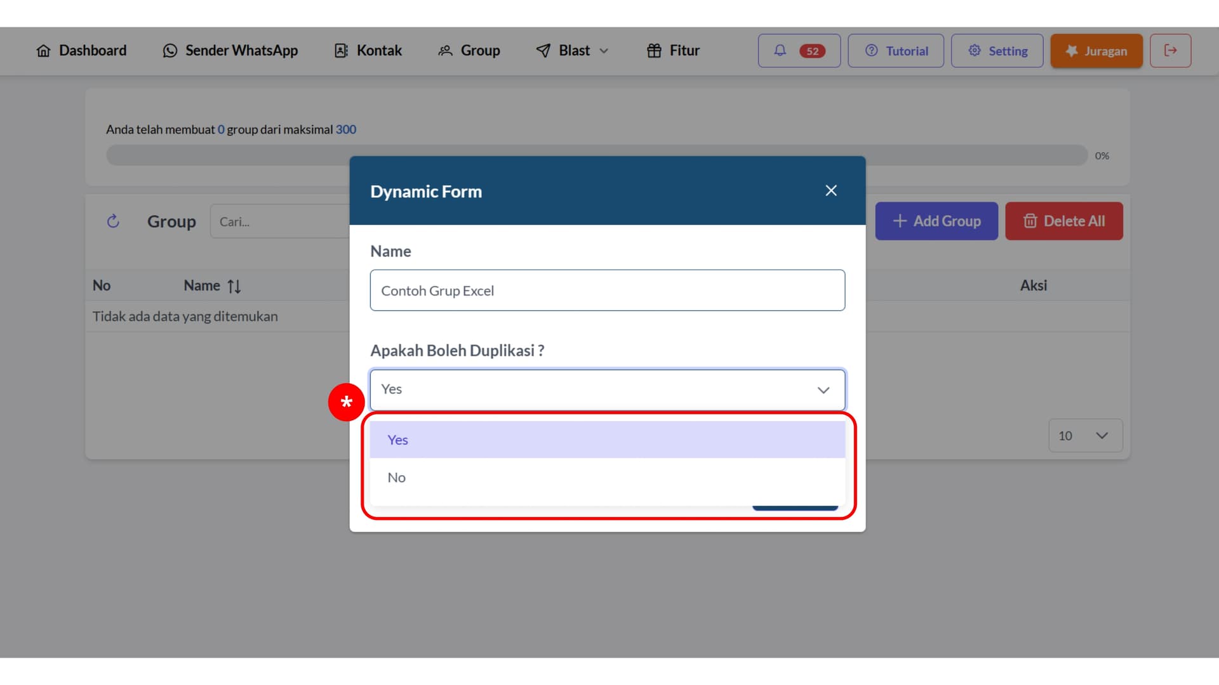
Task: Click the Dashboard house icon
Action: pyautogui.click(x=43, y=51)
